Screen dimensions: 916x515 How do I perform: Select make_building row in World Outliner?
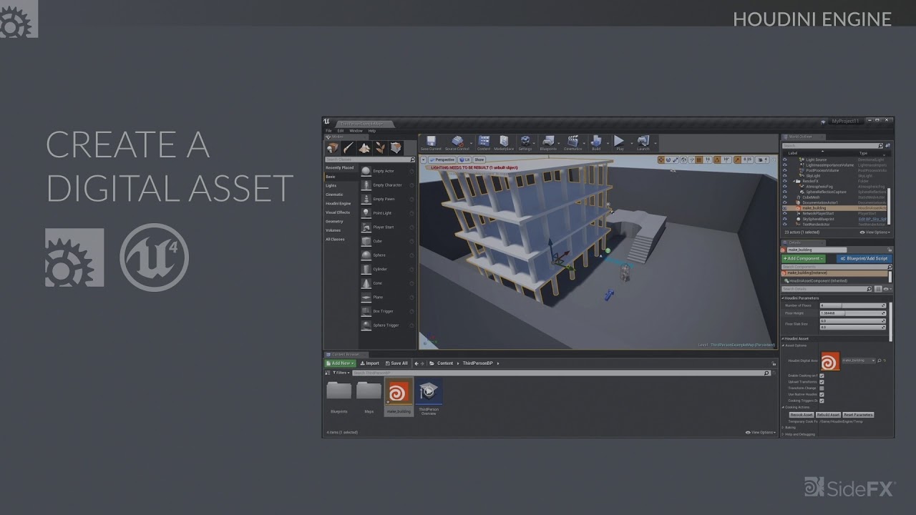coord(836,208)
